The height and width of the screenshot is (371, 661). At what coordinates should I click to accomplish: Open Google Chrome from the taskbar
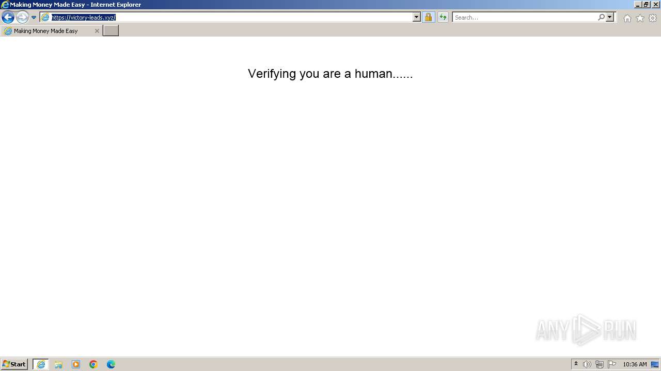tap(93, 364)
